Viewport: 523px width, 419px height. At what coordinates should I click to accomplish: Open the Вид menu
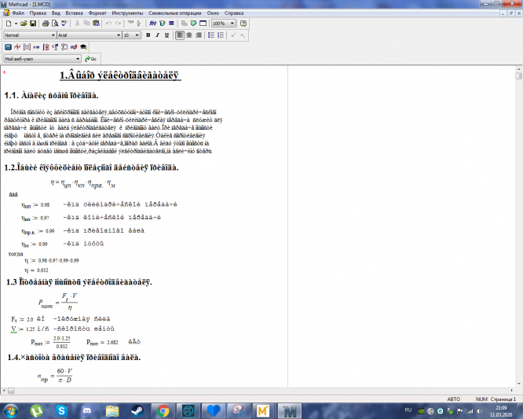point(56,13)
